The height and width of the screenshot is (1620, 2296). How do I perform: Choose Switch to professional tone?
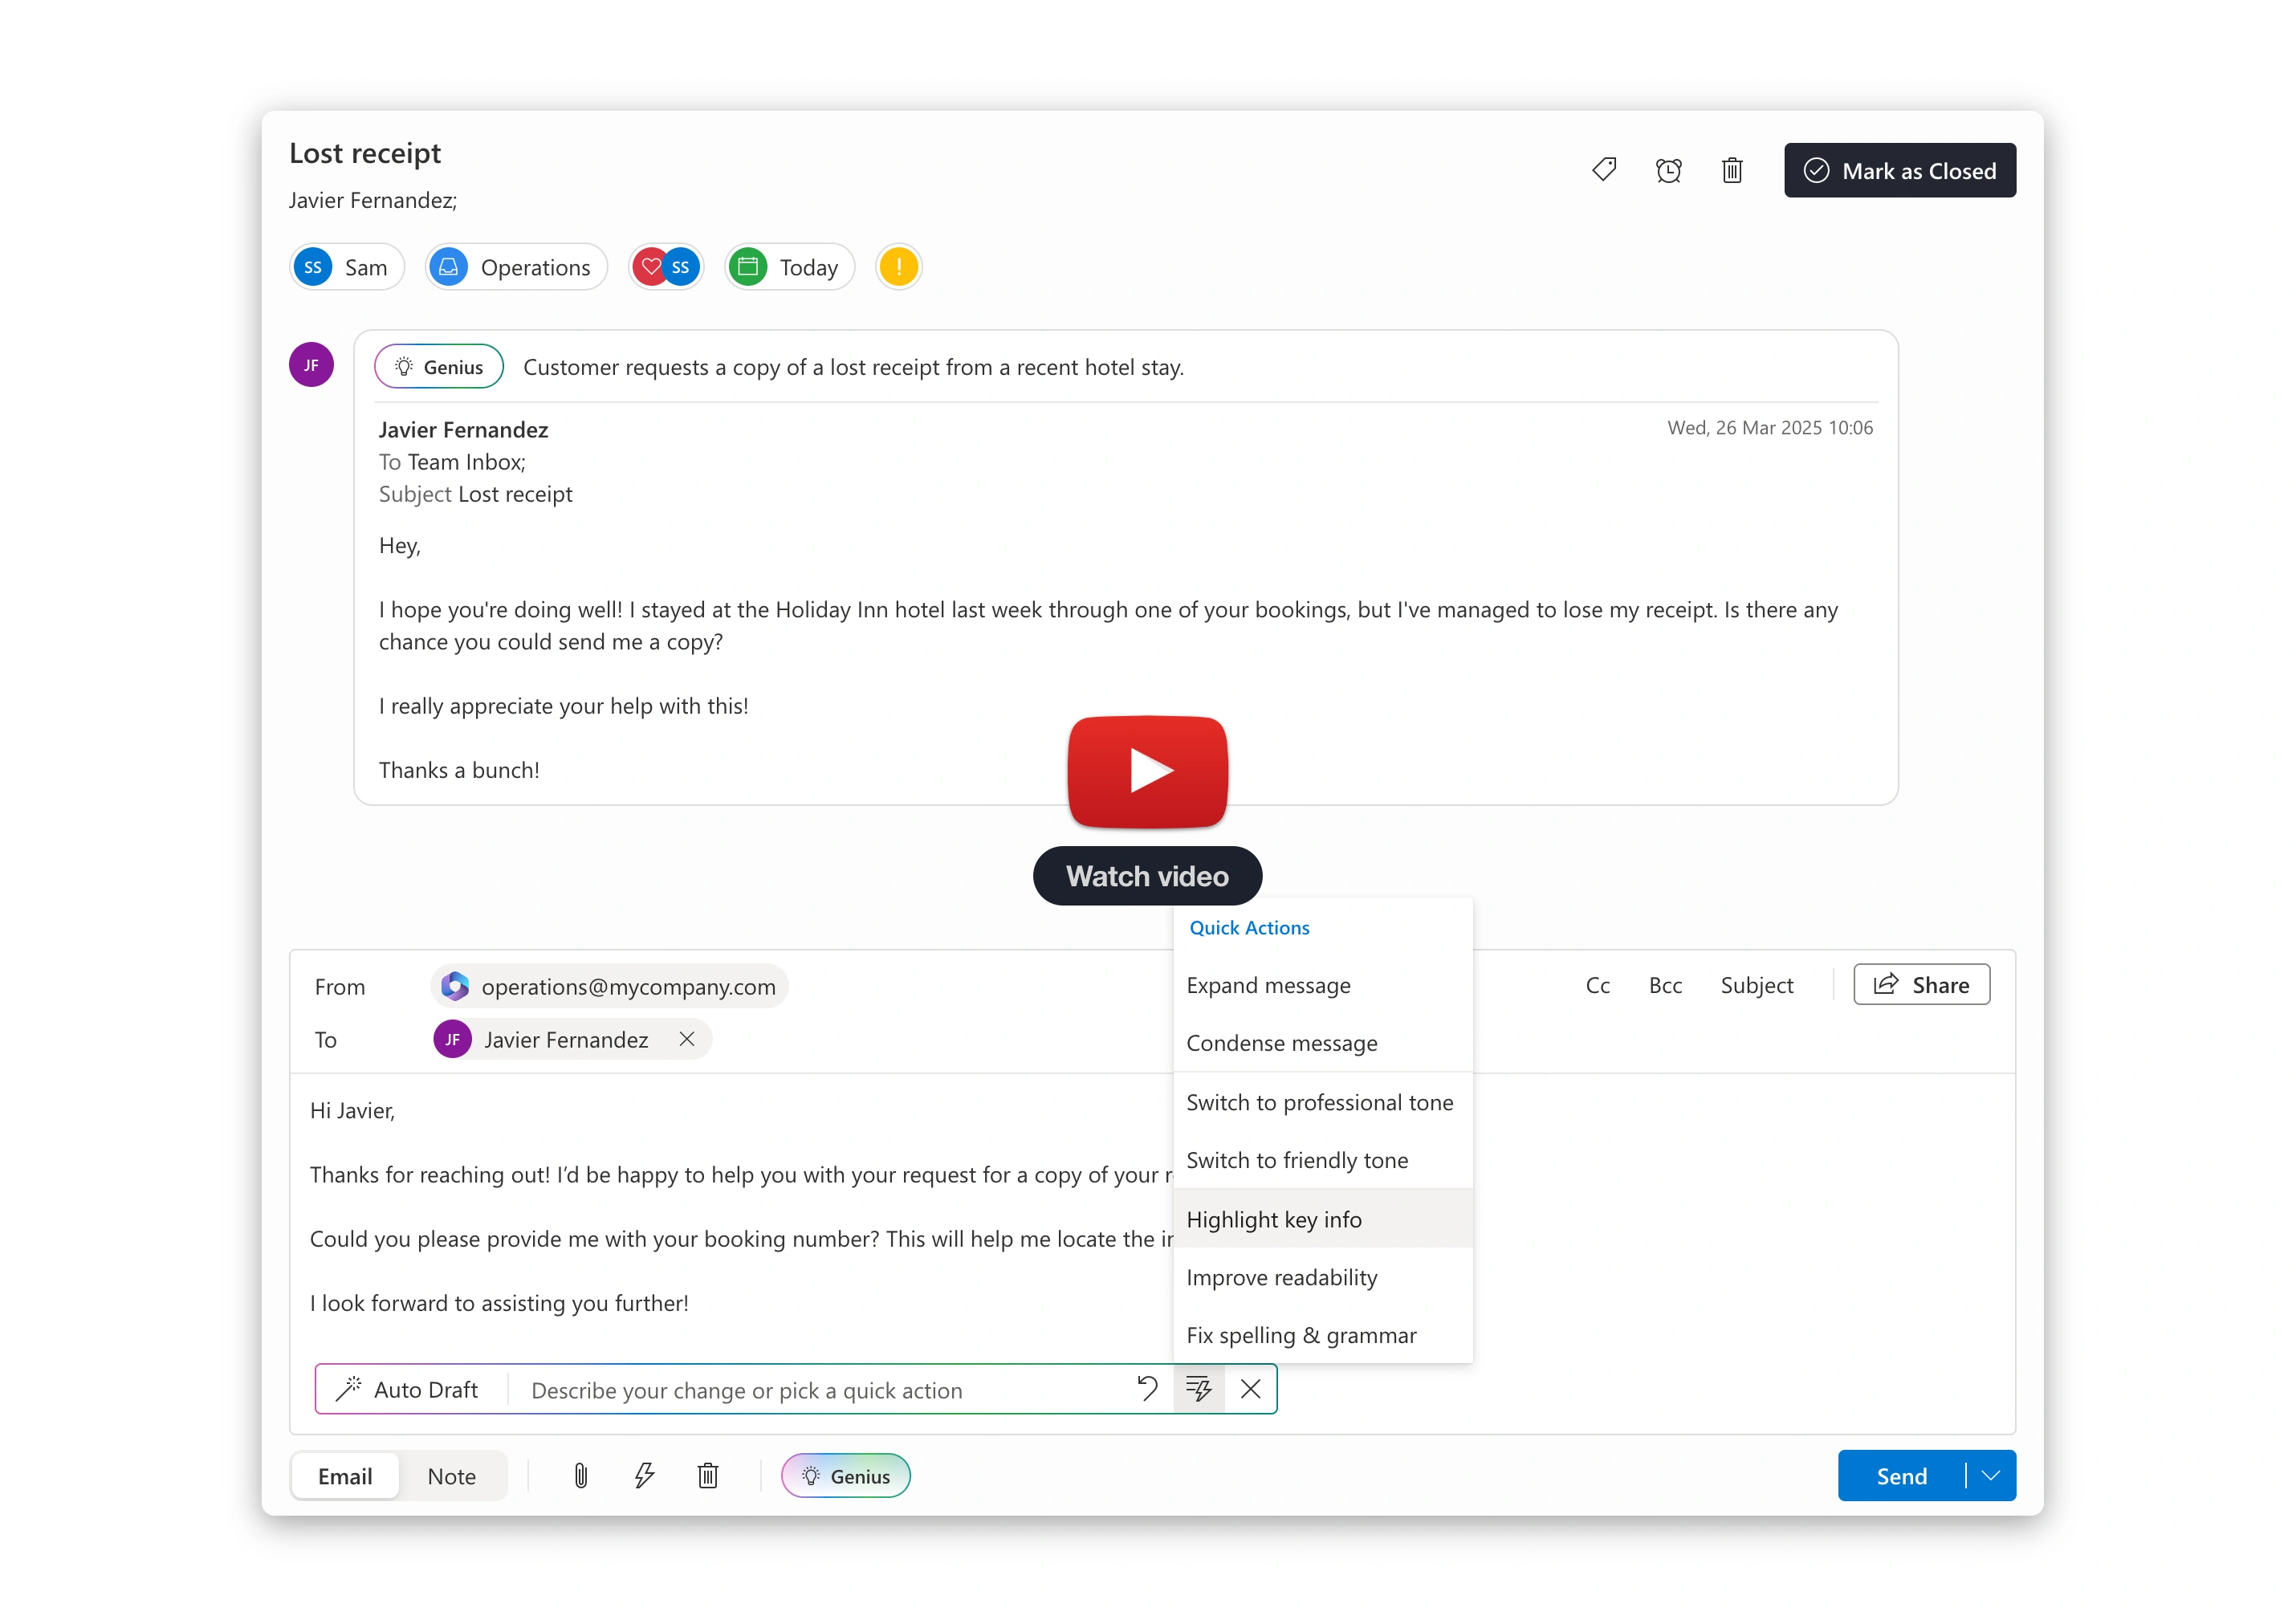point(1319,1102)
